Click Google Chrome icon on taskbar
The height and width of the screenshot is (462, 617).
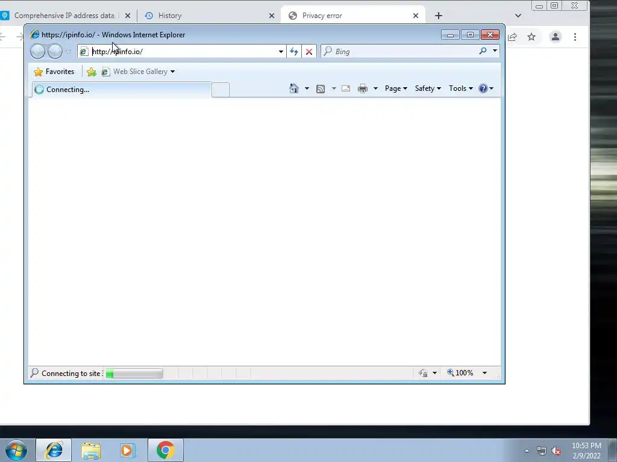166,450
